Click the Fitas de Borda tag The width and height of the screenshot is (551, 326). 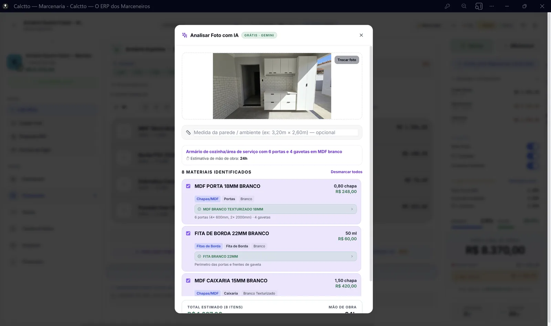click(208, 246)
